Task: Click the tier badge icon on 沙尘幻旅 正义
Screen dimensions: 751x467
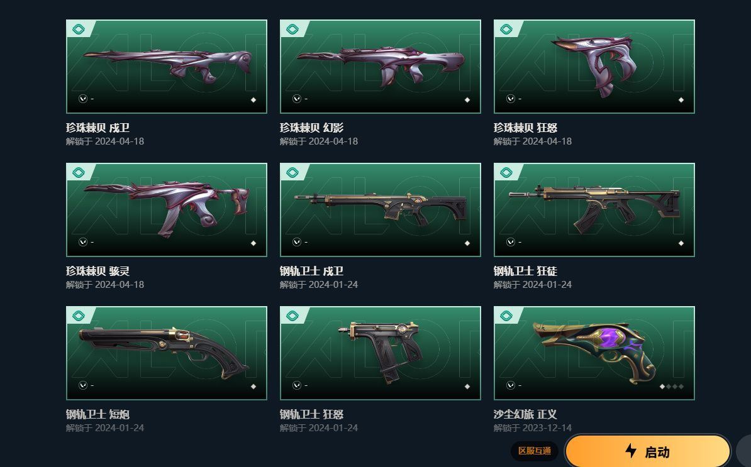Action: pos(506,316)
